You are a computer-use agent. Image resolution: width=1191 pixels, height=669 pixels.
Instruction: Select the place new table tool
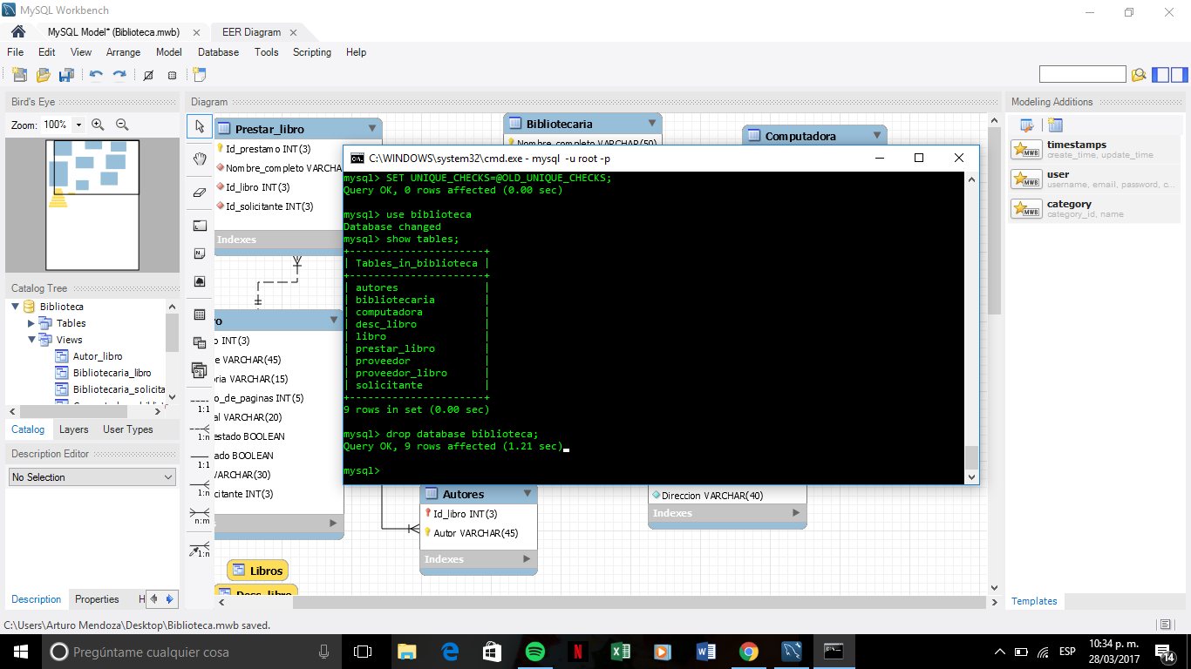200,314
